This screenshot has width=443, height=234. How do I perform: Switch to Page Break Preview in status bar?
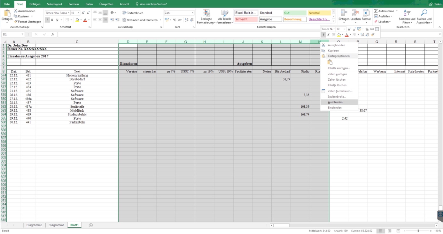pyautogui.click(x=398, y=231)
